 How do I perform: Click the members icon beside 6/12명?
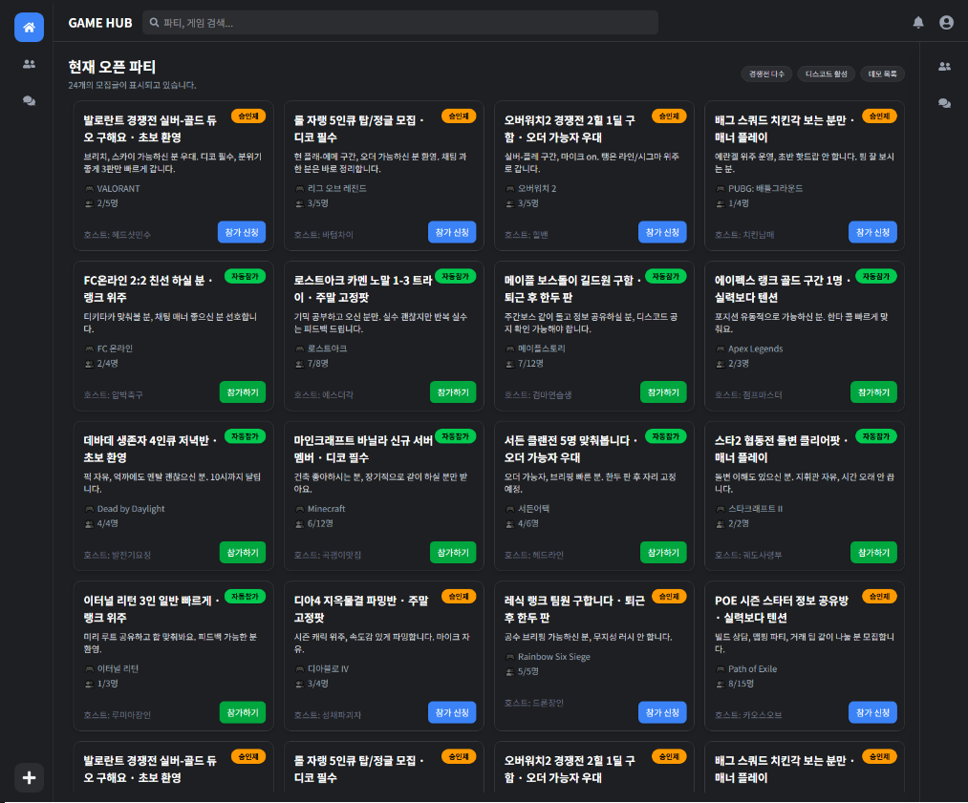pyautogui.click(x=299, y=524)
